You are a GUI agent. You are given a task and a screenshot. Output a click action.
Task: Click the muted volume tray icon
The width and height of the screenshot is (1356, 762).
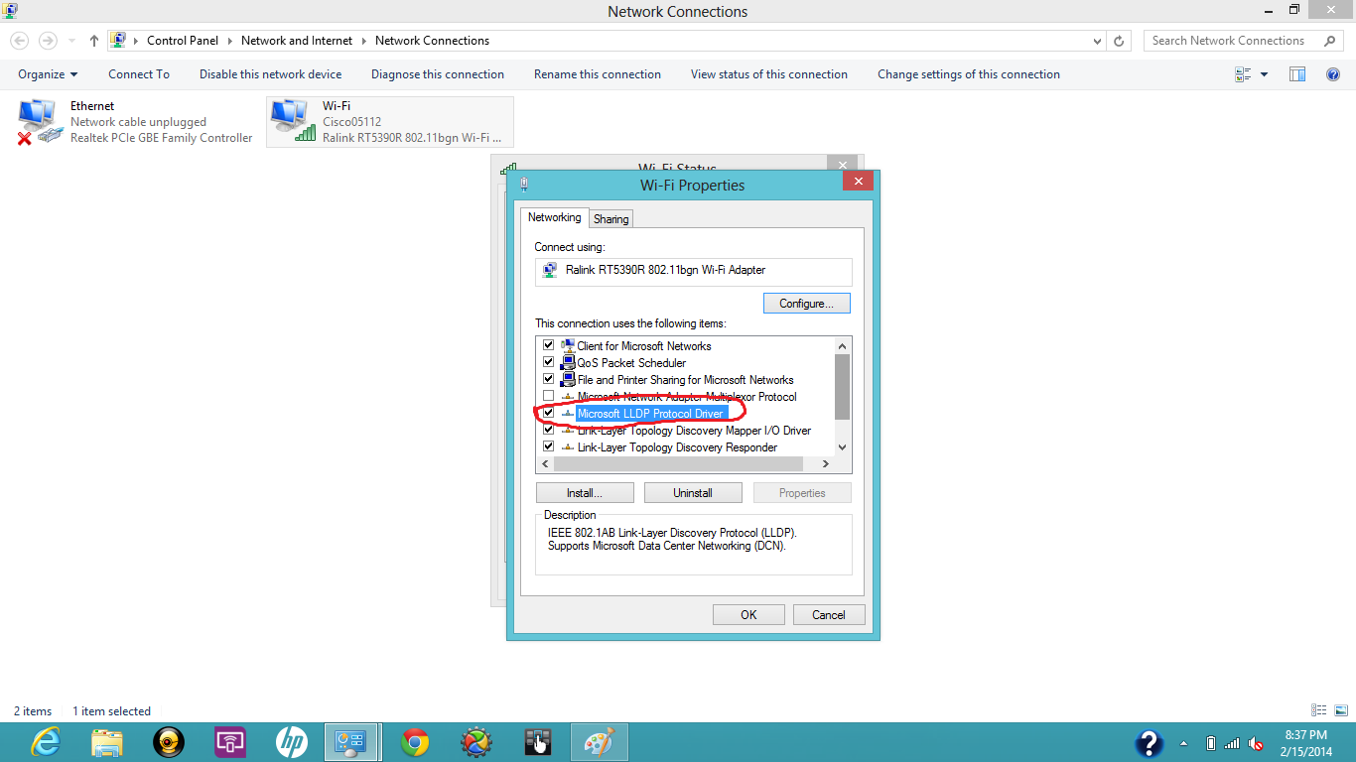pyautogui.click(x=1256, y=743)
